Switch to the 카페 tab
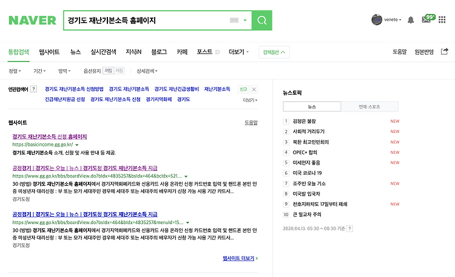This screenshot has width=455, height=277. [182, 52]
